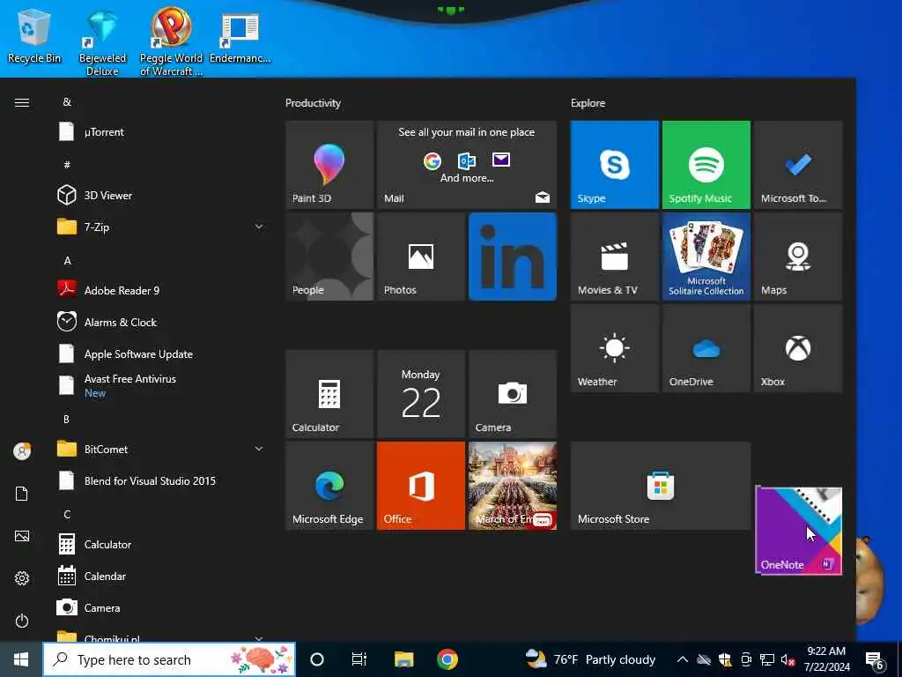This screenshot has height=677, width=902.
Task: Open Task View on the taskbar
Action: [359, 659]
